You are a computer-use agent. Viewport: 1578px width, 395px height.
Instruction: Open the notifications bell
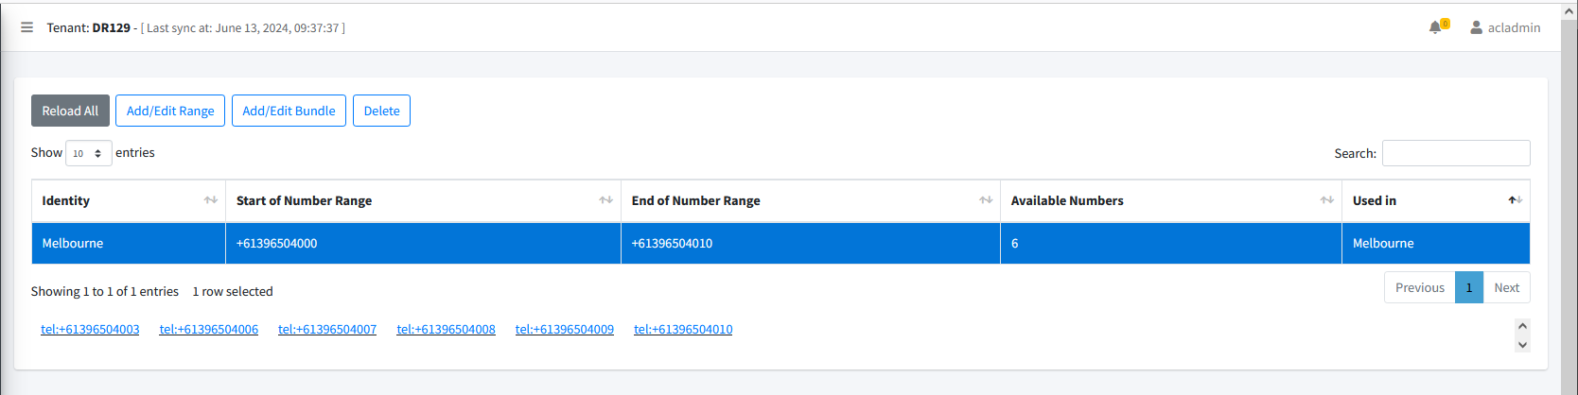1436,27
